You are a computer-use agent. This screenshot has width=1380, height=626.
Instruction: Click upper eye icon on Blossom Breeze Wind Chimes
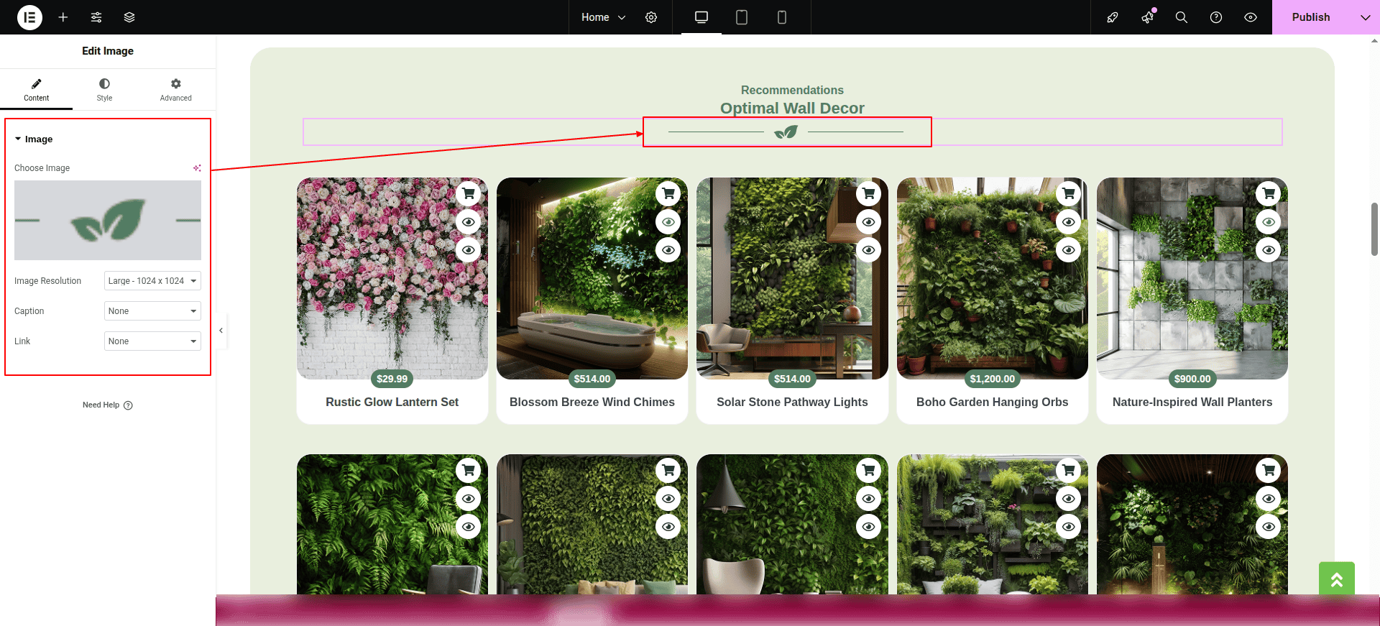(x=668, y=221)
